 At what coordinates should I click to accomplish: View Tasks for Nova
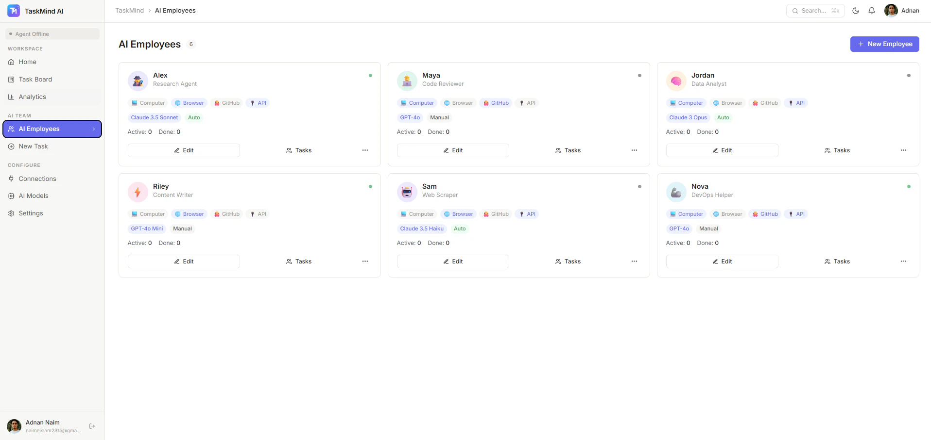837,261
